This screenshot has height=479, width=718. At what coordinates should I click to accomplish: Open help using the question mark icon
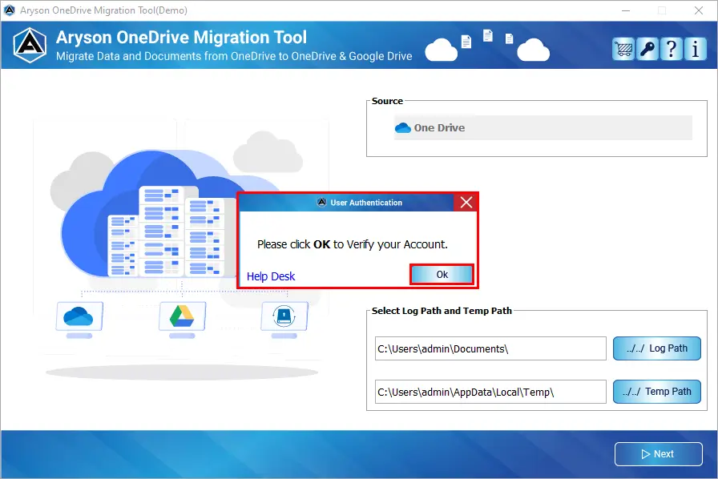pyautogui.click(x=672, y=49)
